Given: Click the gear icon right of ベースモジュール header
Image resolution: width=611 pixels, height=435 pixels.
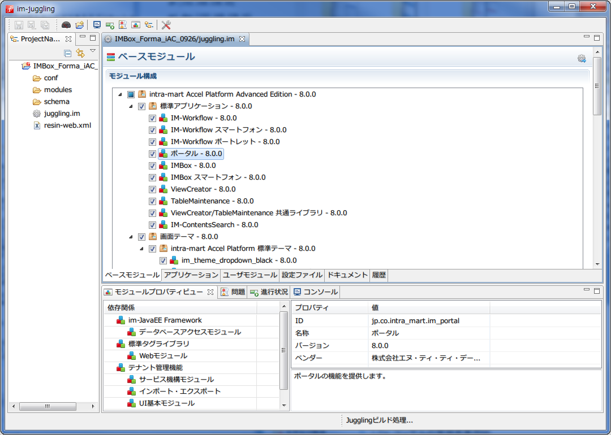Looking at the screenshot, I should point(582,58).
